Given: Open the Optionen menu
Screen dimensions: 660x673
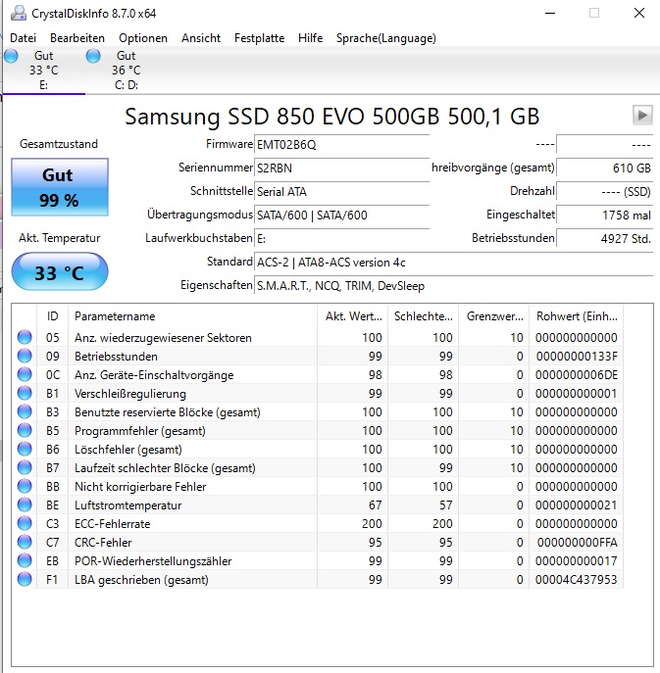Looking at the screenshot, I should click(143, 38).
